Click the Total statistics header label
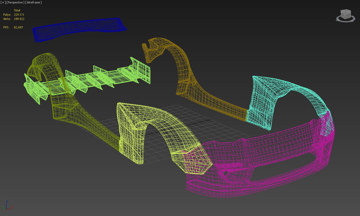Image resolution: width=360 pixels, height=216 pixels. click(17, 10)
